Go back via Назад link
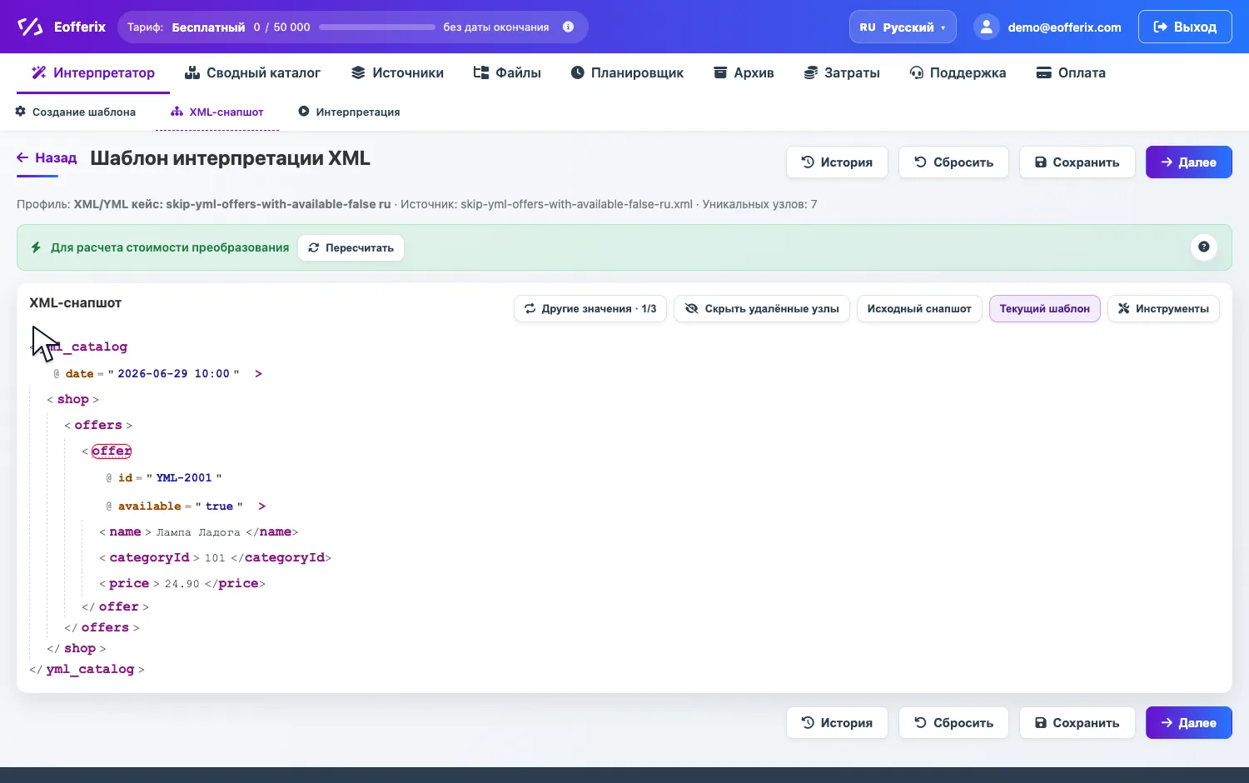The image size is (1249, 783). (47, 157)
